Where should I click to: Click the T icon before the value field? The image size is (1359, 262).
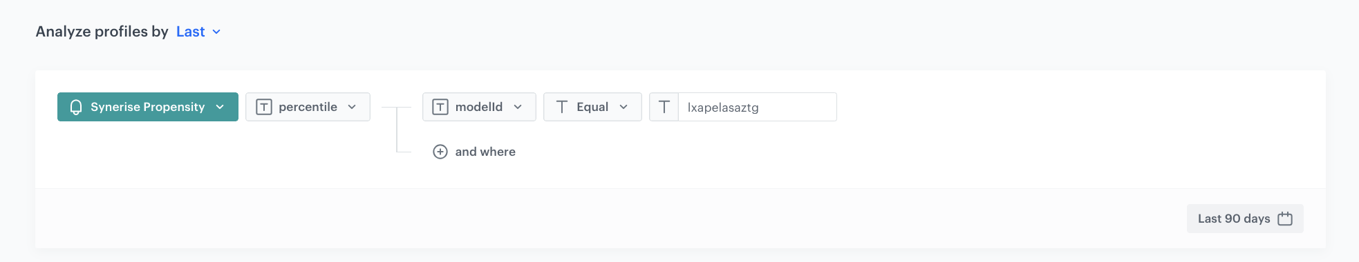[664, 107]
